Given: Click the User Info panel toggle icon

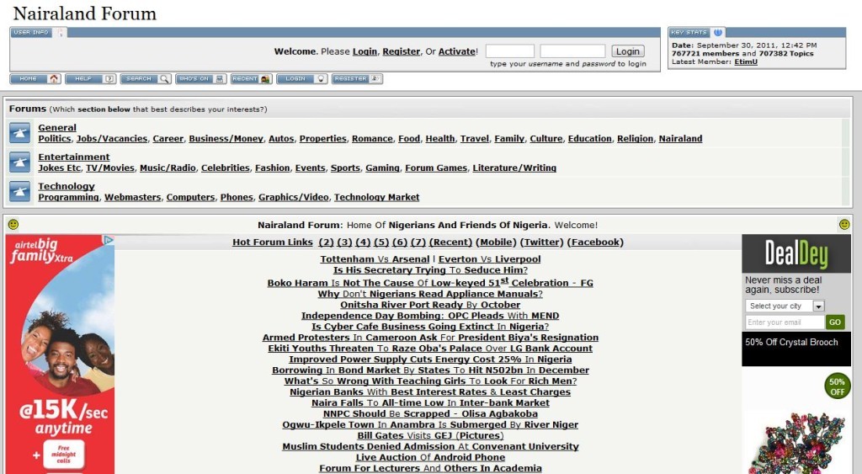Looking at the screenshot, I should (x=61, y=33).
